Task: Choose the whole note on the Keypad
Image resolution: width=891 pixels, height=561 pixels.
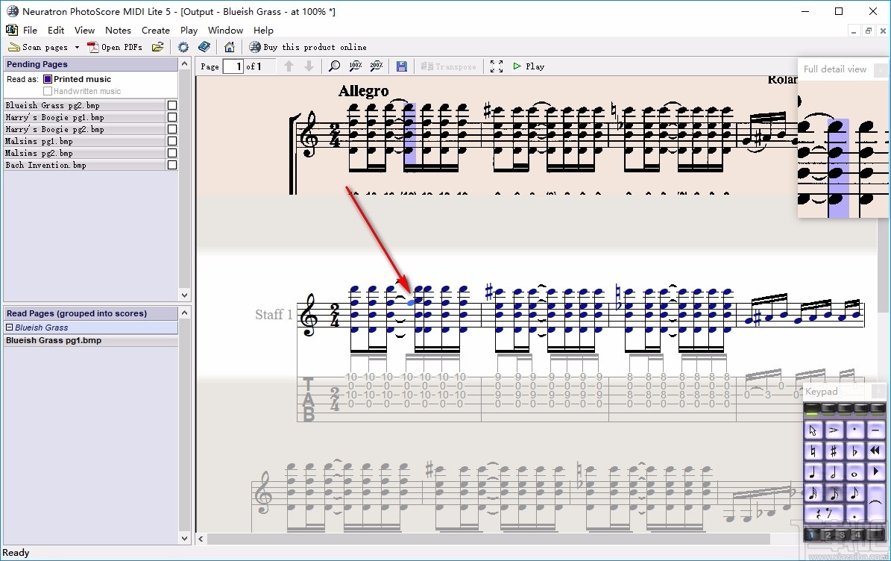Action: click(855, 473)
